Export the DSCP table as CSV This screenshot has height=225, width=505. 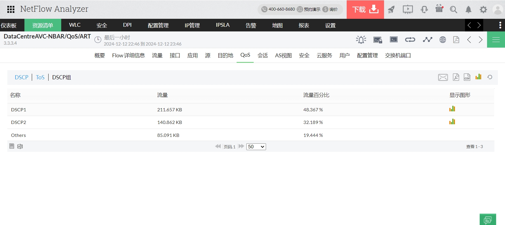[x=467, y=77]
